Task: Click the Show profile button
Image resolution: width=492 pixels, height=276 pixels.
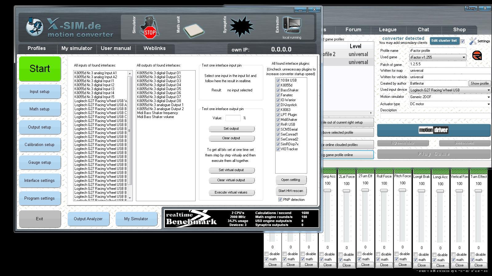Action: pos(479,83)
